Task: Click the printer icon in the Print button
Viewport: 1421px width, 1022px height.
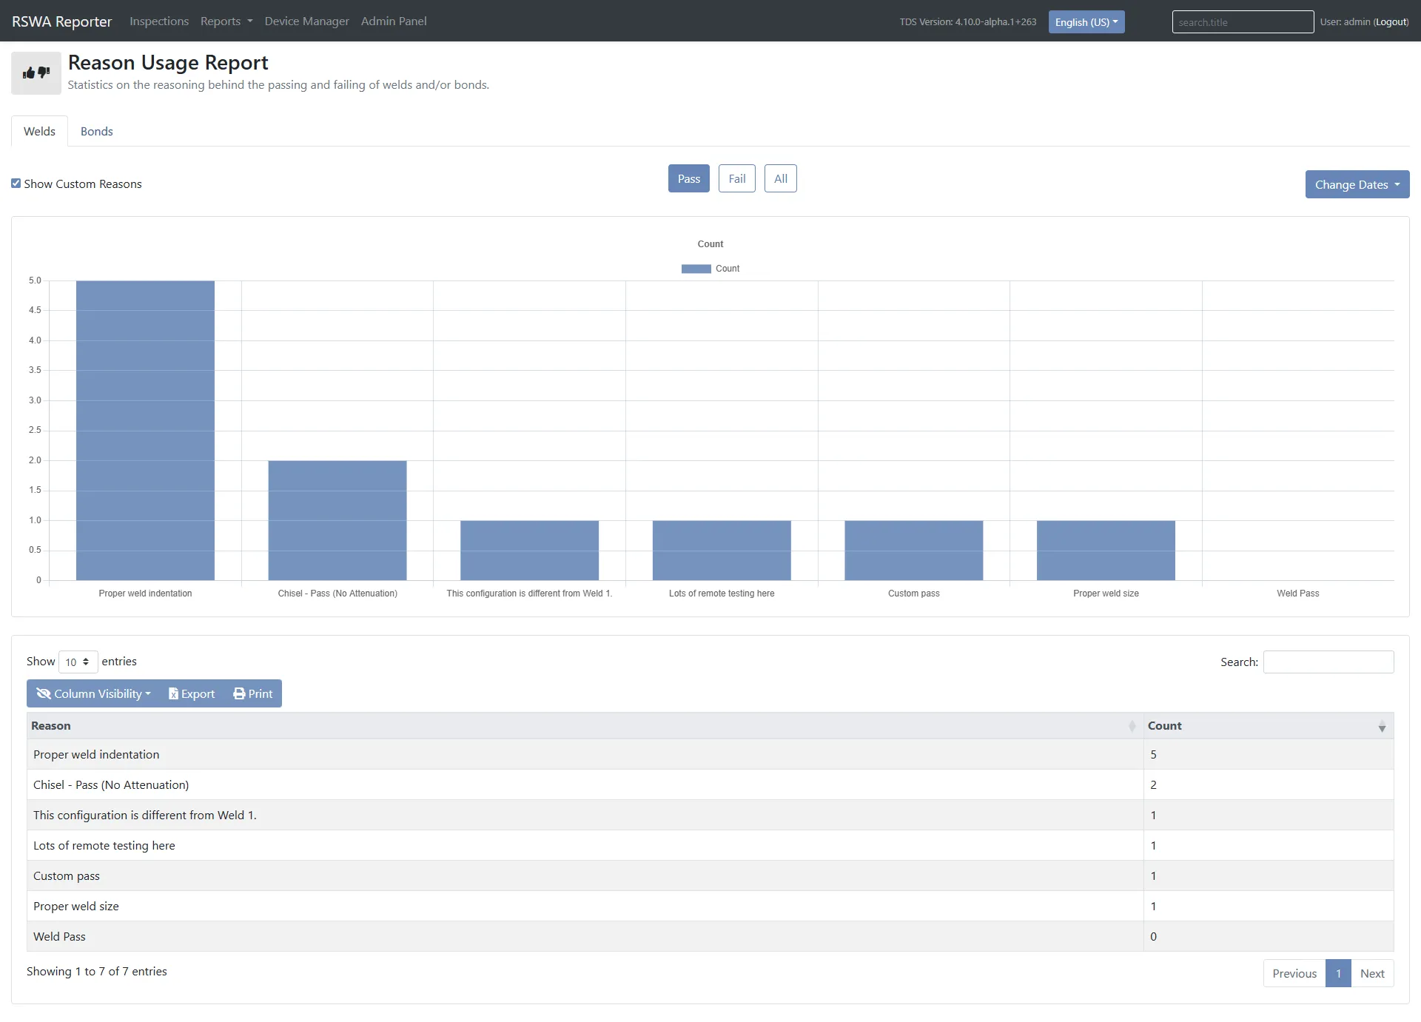Action: point(238,693)
